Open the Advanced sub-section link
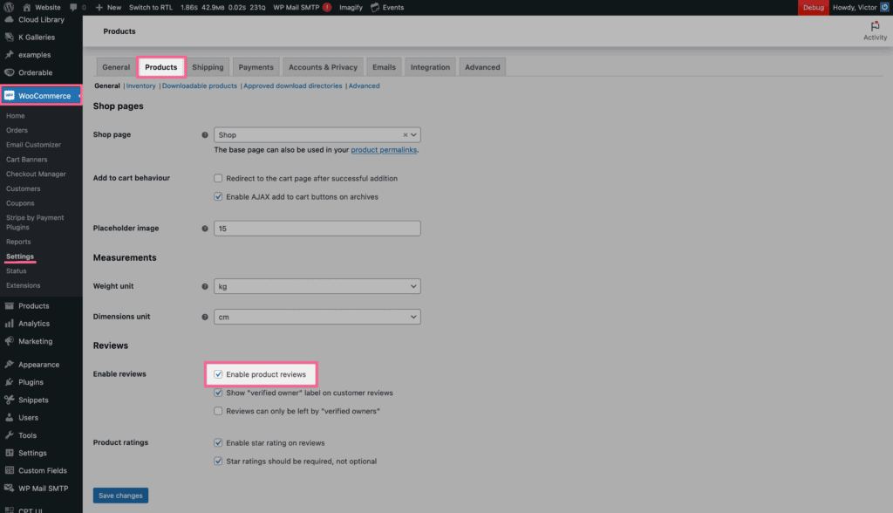The height and width of the screenshot is (513, 893). point(364,86)
